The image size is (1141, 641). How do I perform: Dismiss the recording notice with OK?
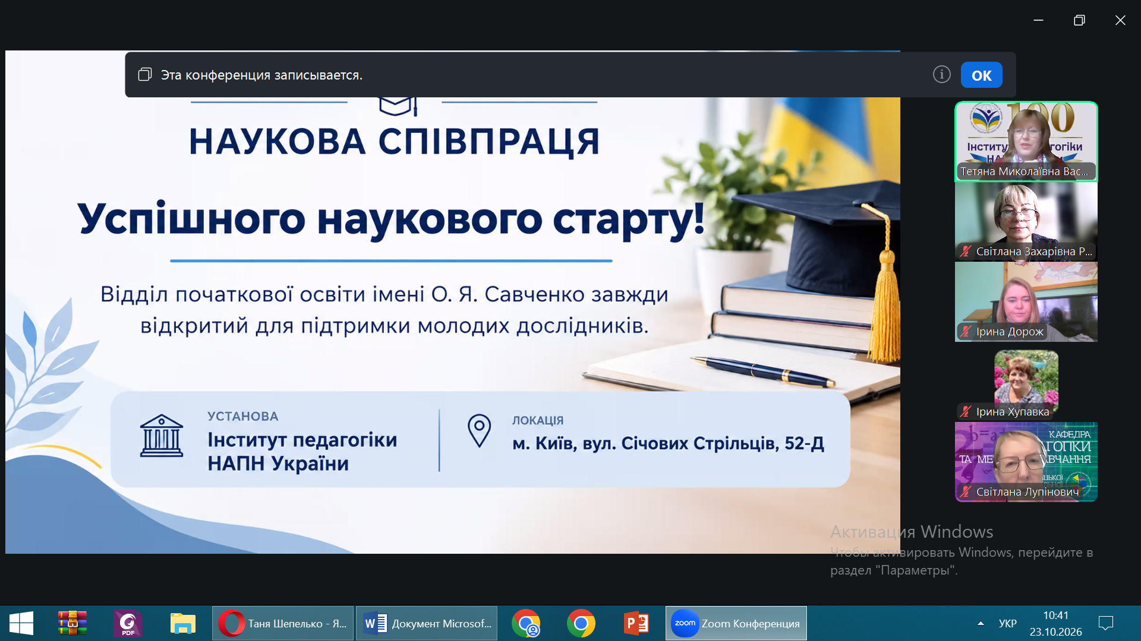click(x=981, y=75)
